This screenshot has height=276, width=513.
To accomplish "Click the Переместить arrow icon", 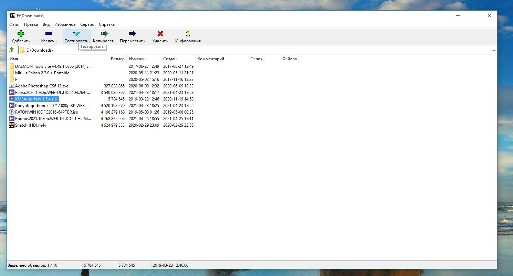I will click(x=132, y=34).
